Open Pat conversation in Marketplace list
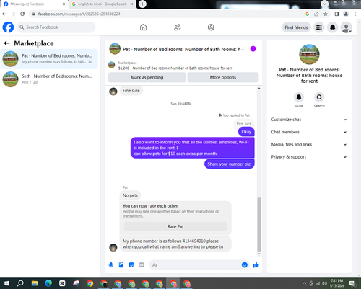The height and width of the screenshot is (289, 361). [49, 59]
